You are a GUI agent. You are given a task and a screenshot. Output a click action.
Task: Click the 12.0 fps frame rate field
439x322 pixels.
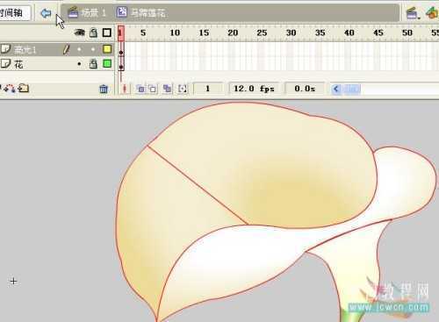coord(254,89)
